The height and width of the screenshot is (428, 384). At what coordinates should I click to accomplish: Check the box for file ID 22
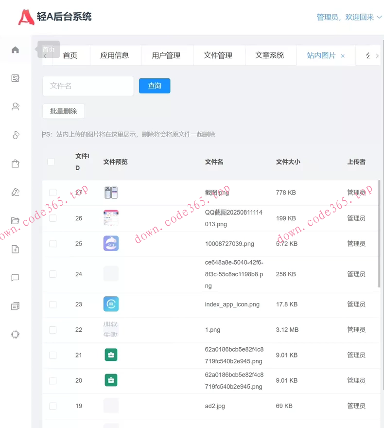click(53, 330)
